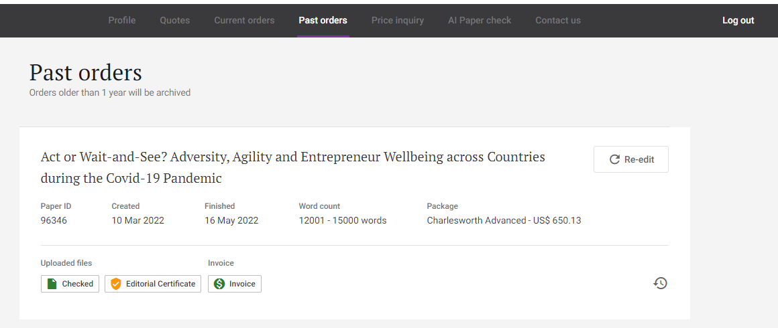Click the green document icon on Checked

pos(52,284)
